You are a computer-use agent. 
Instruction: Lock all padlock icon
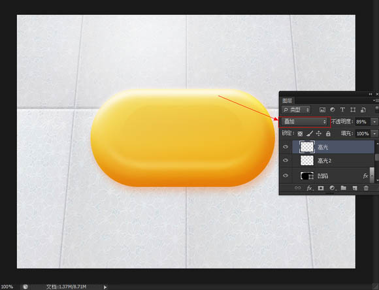328,133
